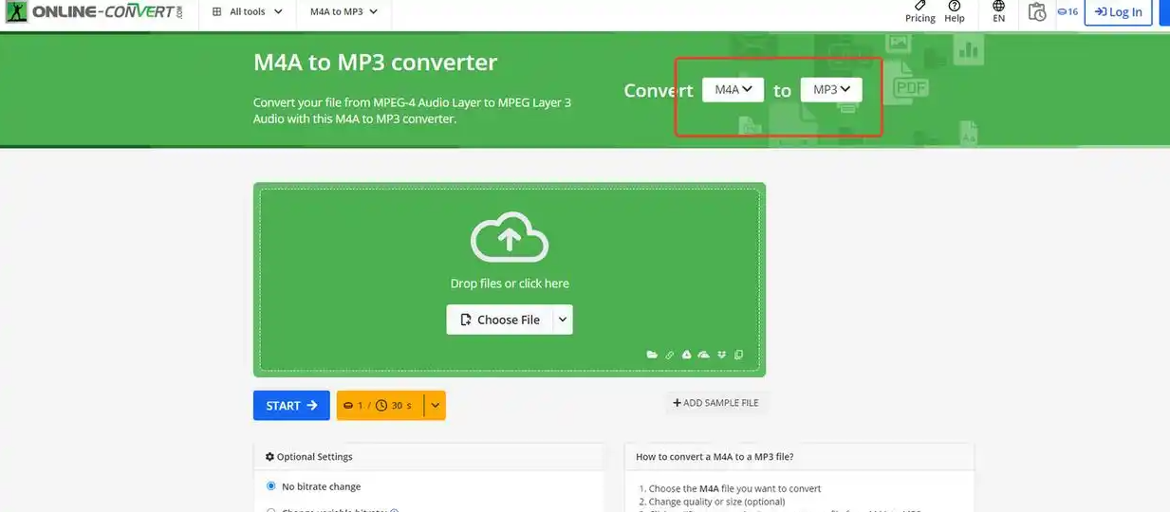Import file from Dropbox icon
The image size is (1170, 512).
point(721,355)
